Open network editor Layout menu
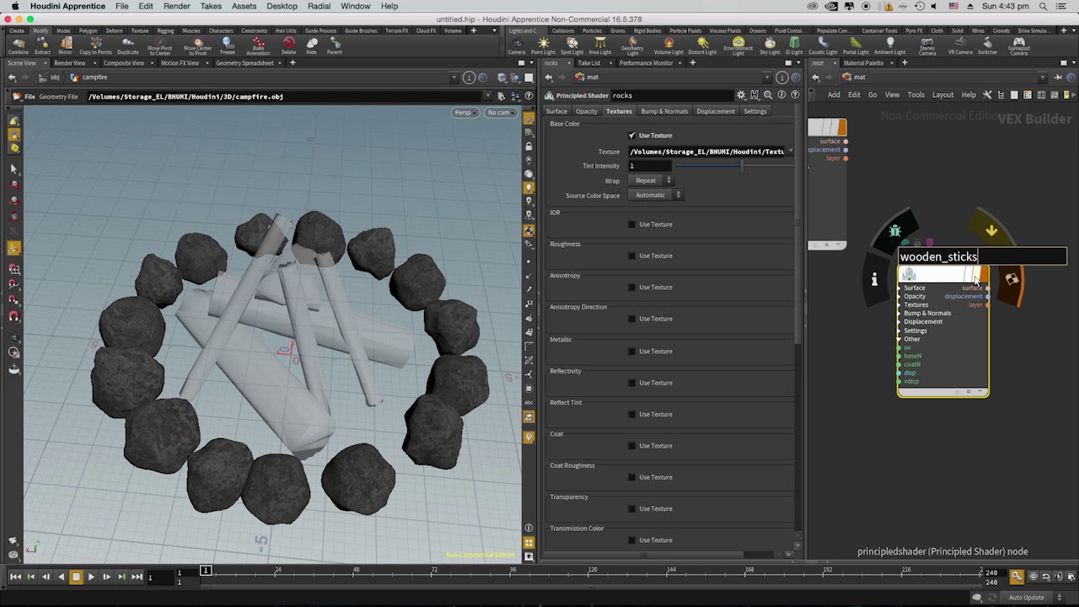Image resolution: width=1079 pixels, height=607 pixels. click(x=942, y=94)
